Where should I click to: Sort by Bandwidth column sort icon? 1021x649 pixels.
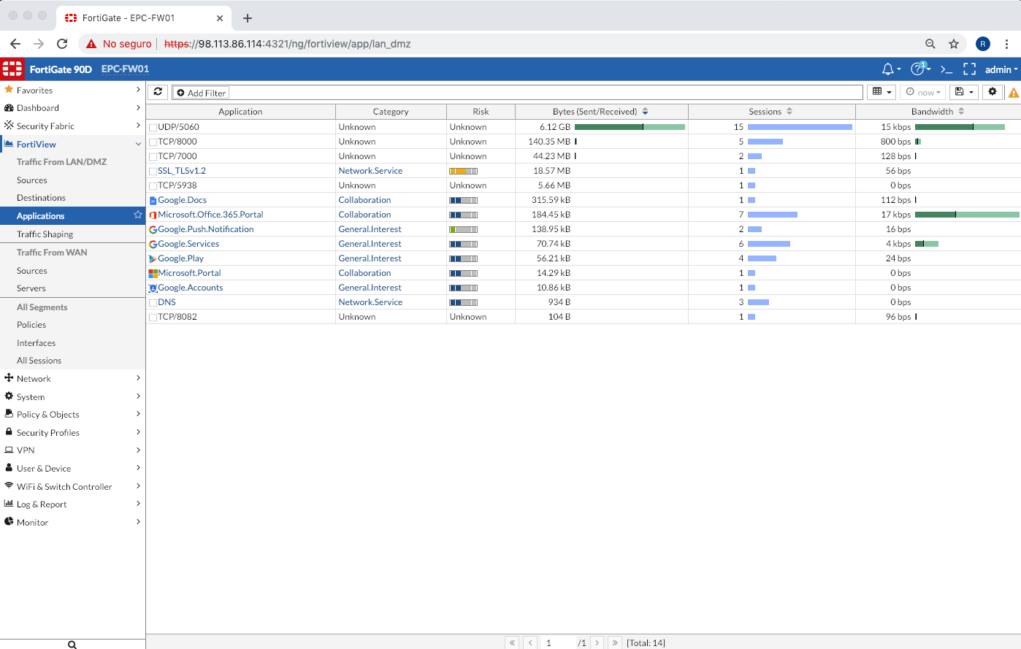click(x=961, y=112)
